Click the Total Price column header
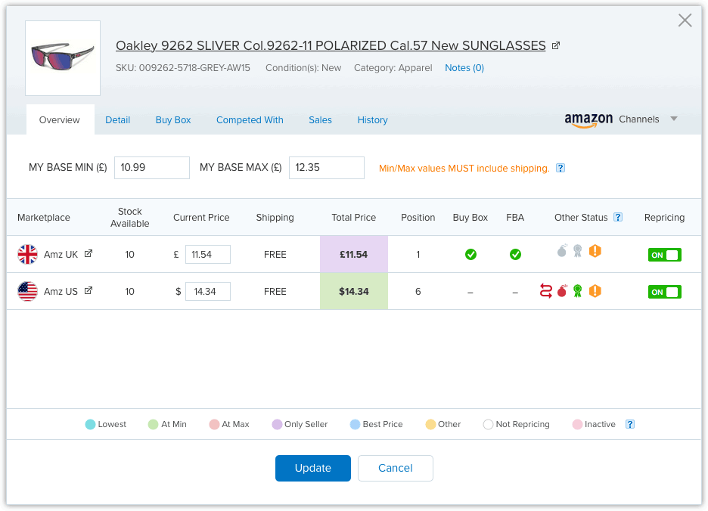Screen dimensions: 708x511 353,218
